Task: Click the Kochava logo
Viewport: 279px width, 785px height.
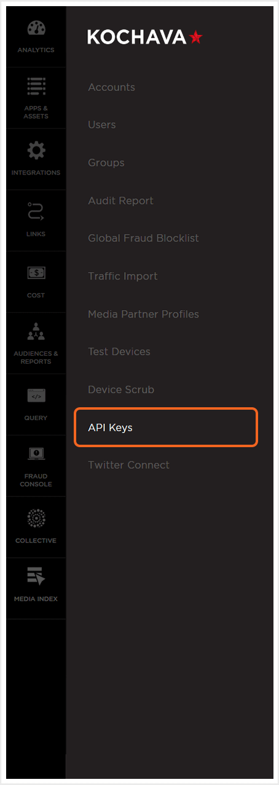Action: coord(144,37)
